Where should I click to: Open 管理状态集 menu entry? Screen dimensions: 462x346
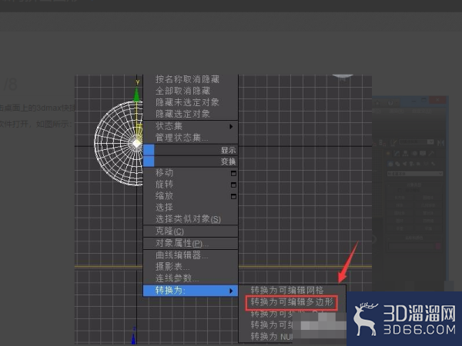(182, 138)
